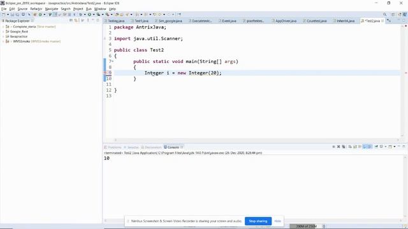Open the New wizard dropdown arrow
Viewport: 408px width, 229px height.
click(x=8, y=15)
